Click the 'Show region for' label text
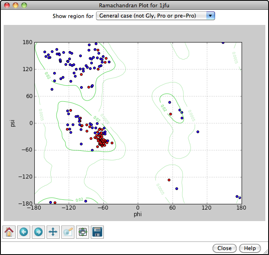The width and height of the screenshot is (269, 255). 73,16
